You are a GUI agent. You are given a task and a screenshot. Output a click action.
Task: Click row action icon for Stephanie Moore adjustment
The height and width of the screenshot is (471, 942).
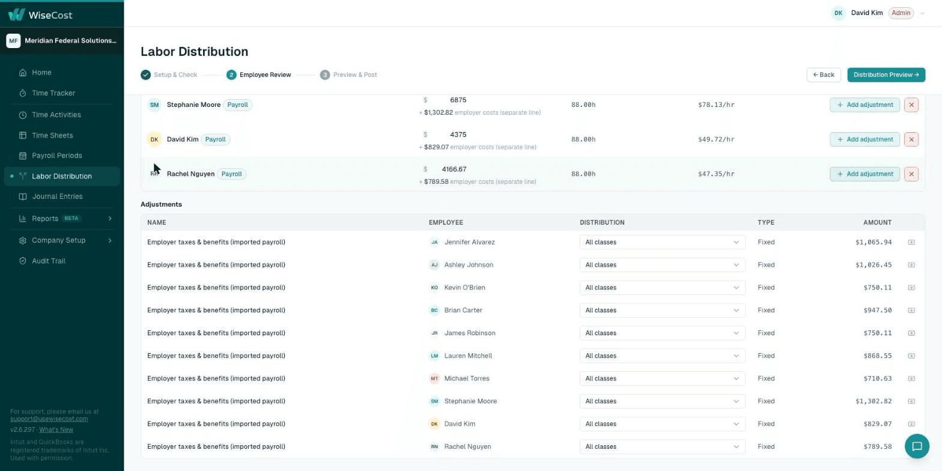coord(911,401)
